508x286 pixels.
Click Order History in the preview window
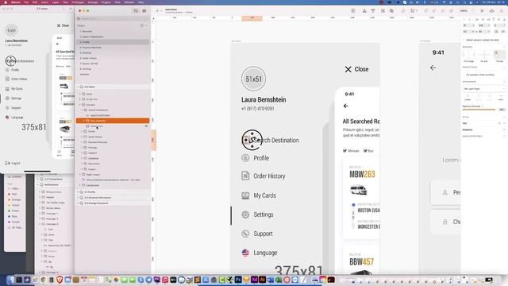point(19,79)
